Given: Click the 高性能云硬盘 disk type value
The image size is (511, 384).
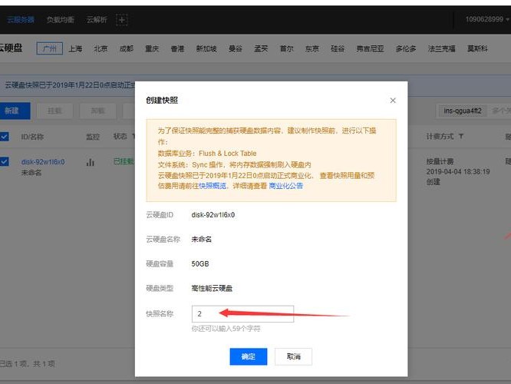Looking at the screenshot, I should click(x=212, y=289).
